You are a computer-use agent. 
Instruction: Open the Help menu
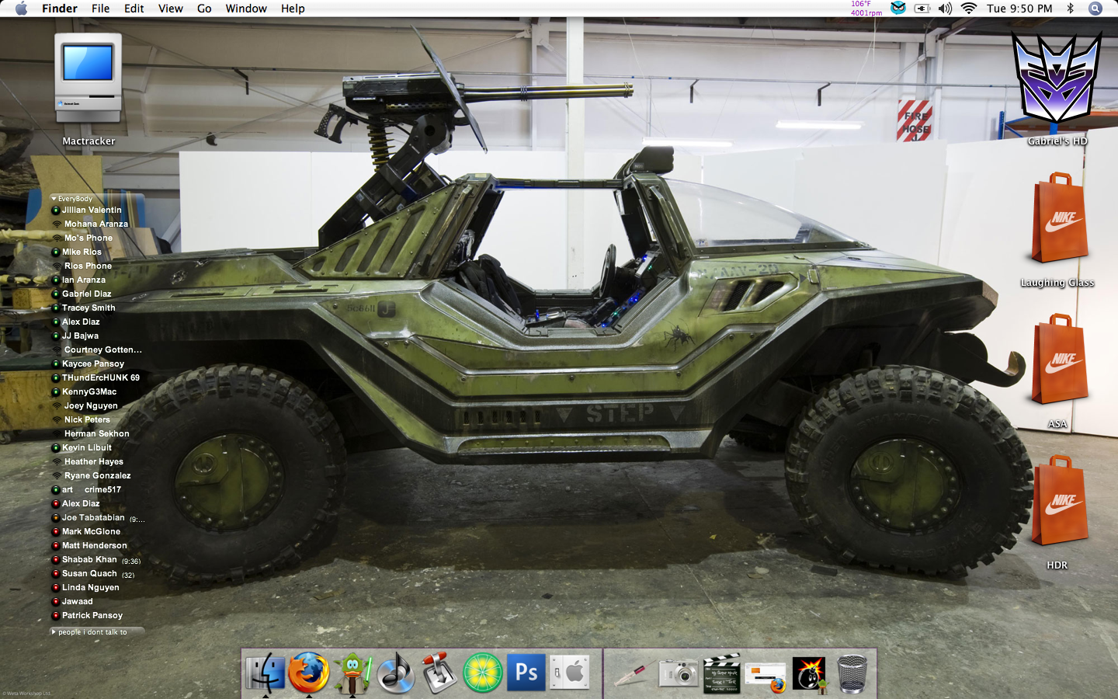coord(293,9)
